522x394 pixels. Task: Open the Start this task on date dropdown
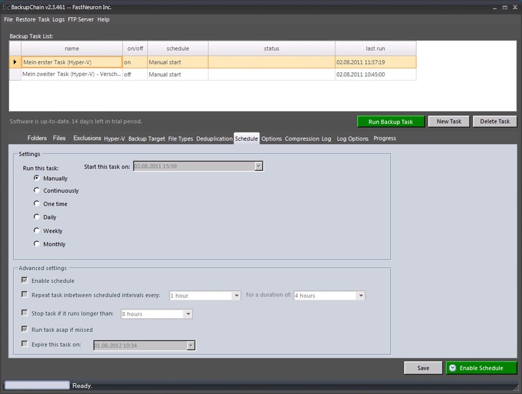(259, 166)
